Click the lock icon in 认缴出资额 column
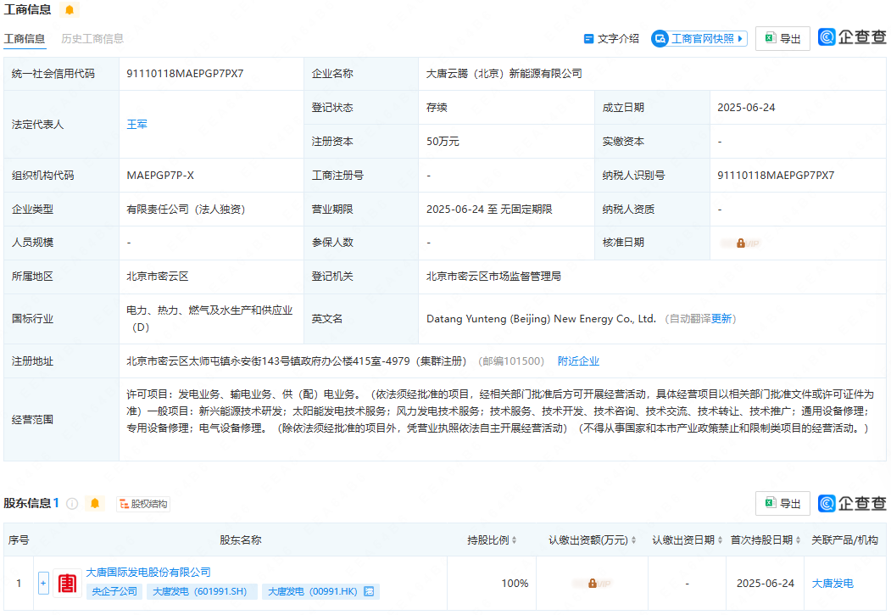Screen dimensions: 891x615 coord(591,583)
